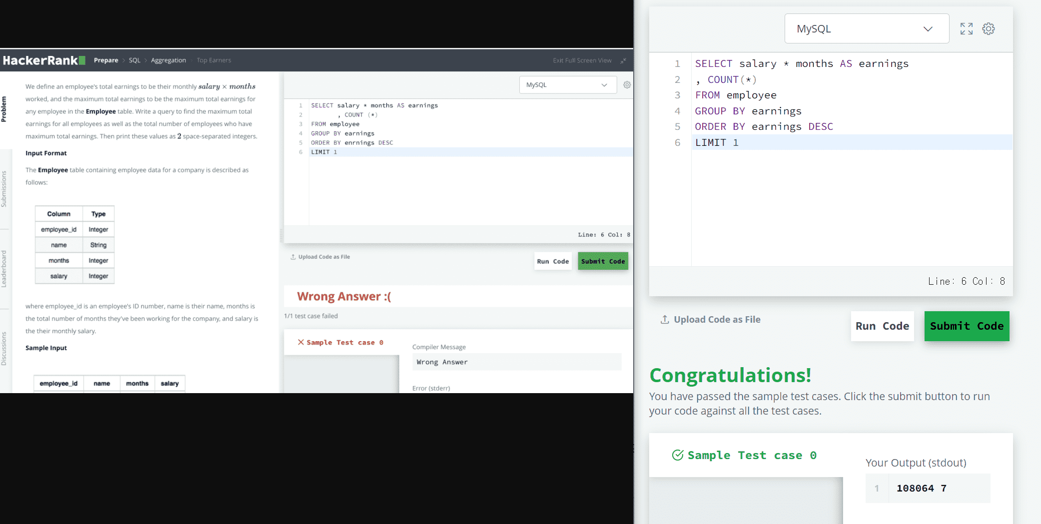This screenshot has width=1041, height=524.
Task: Click small Submit Code button in left window
Action: click(x=603, y=261)
